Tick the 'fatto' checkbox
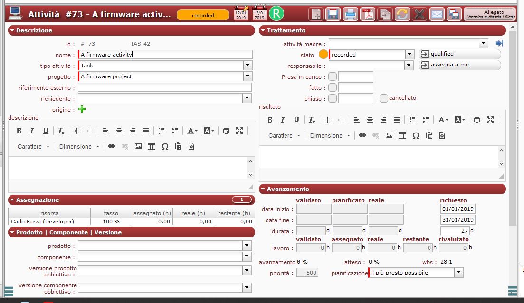The image size is (524, 303). pyautogui.click(x=333, y=87)
